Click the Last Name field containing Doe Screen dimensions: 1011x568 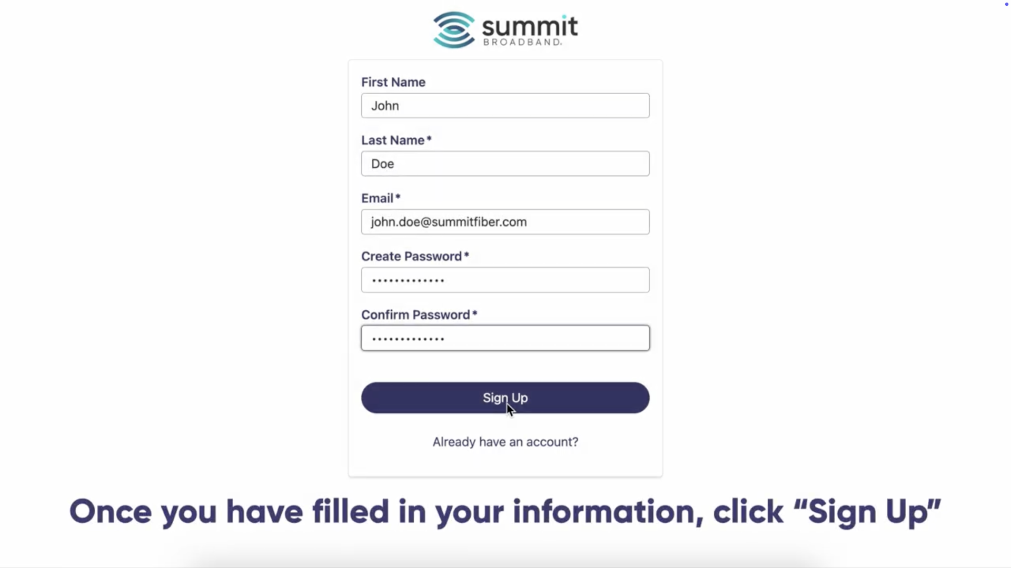505,164
